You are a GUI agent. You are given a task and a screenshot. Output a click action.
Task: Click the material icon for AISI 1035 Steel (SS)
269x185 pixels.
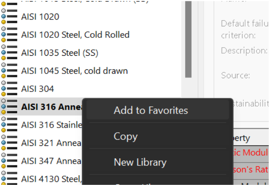click(x=9, y=53)
